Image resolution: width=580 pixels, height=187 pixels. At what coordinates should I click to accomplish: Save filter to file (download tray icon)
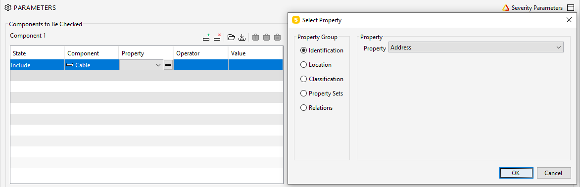(x=242, y=37)
